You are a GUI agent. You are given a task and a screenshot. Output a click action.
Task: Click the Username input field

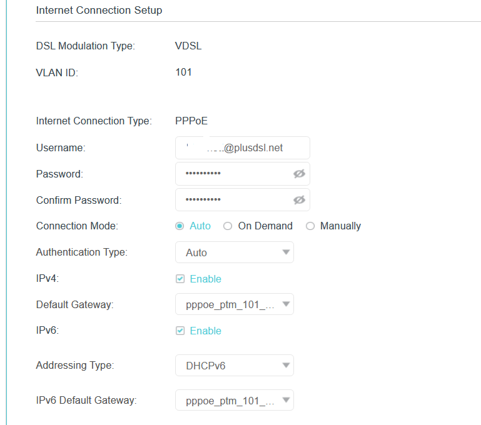pyautogui.click(x=242, y=148)
